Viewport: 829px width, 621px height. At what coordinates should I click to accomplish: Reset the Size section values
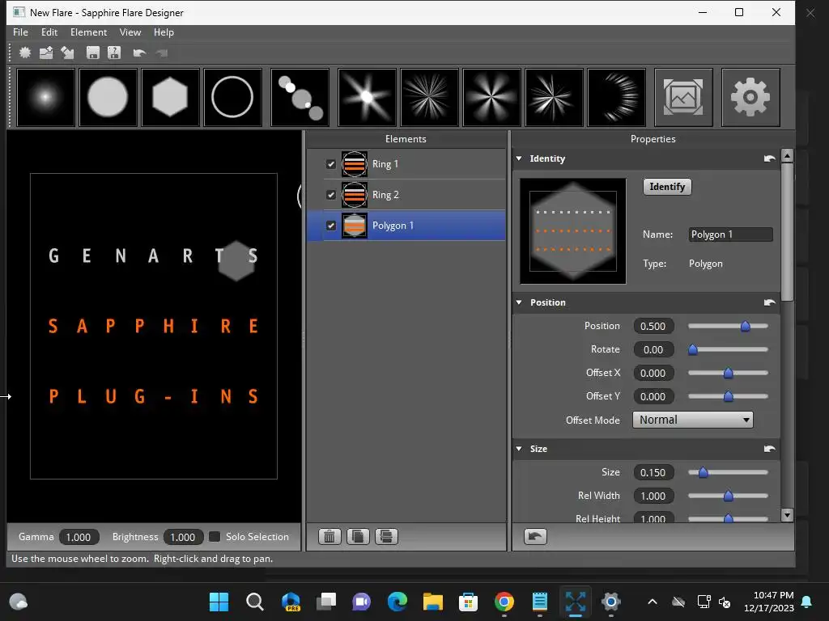tap(770, 449)
